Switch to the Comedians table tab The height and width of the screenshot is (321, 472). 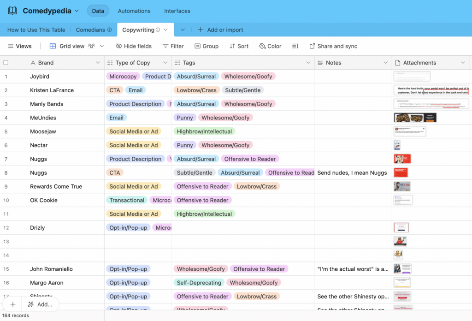point(90,30)
